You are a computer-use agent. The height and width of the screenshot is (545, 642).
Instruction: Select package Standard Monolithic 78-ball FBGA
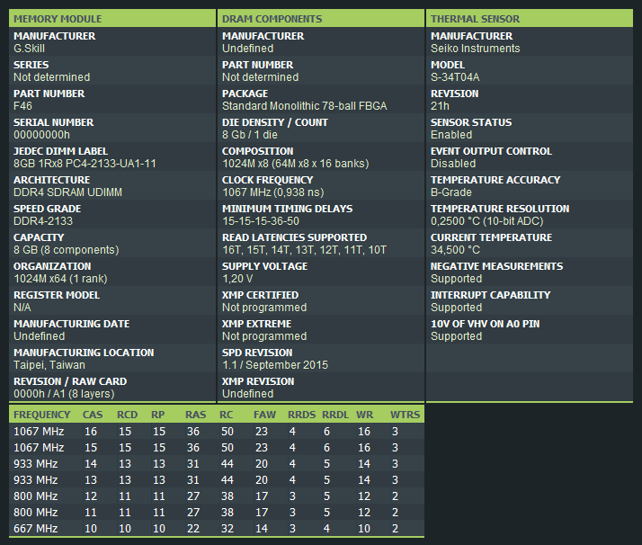[304, 106]
